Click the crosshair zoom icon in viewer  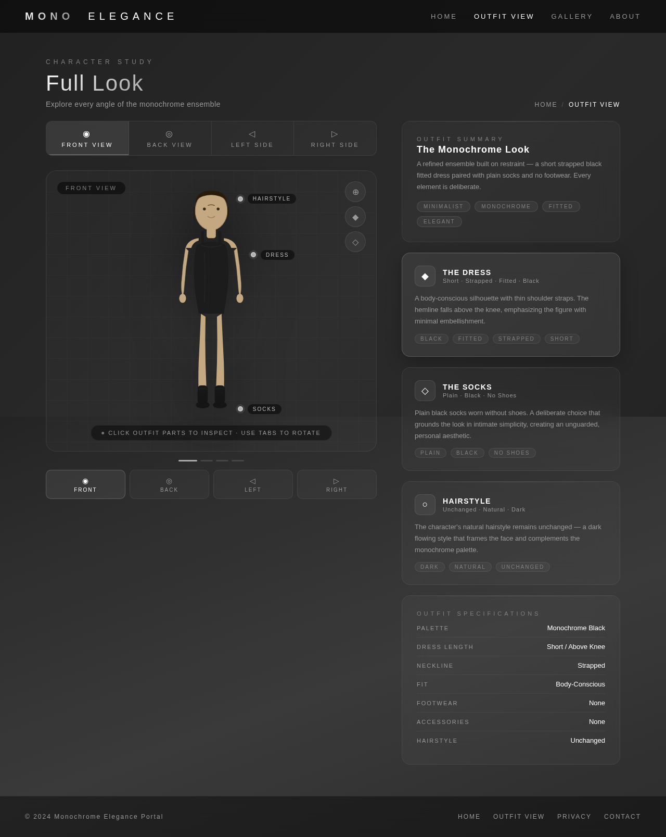(x=355, y=192)
